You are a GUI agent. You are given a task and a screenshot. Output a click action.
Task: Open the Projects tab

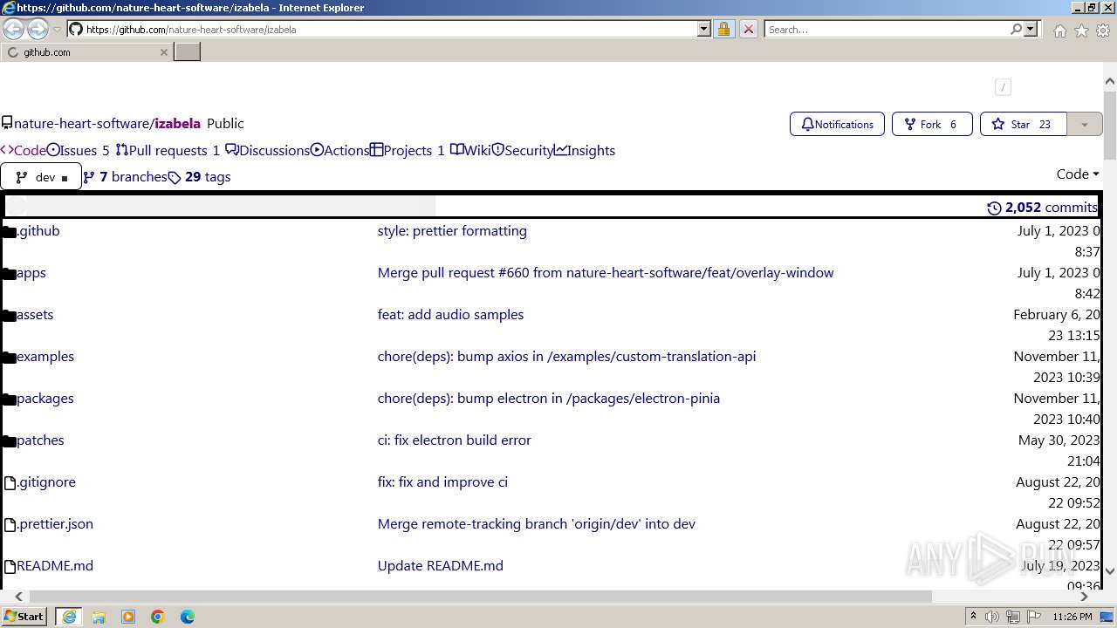pos(408,150)
